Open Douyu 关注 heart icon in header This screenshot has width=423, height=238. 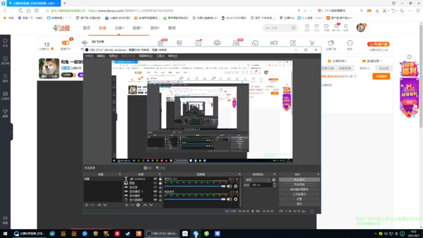point(317,28)
